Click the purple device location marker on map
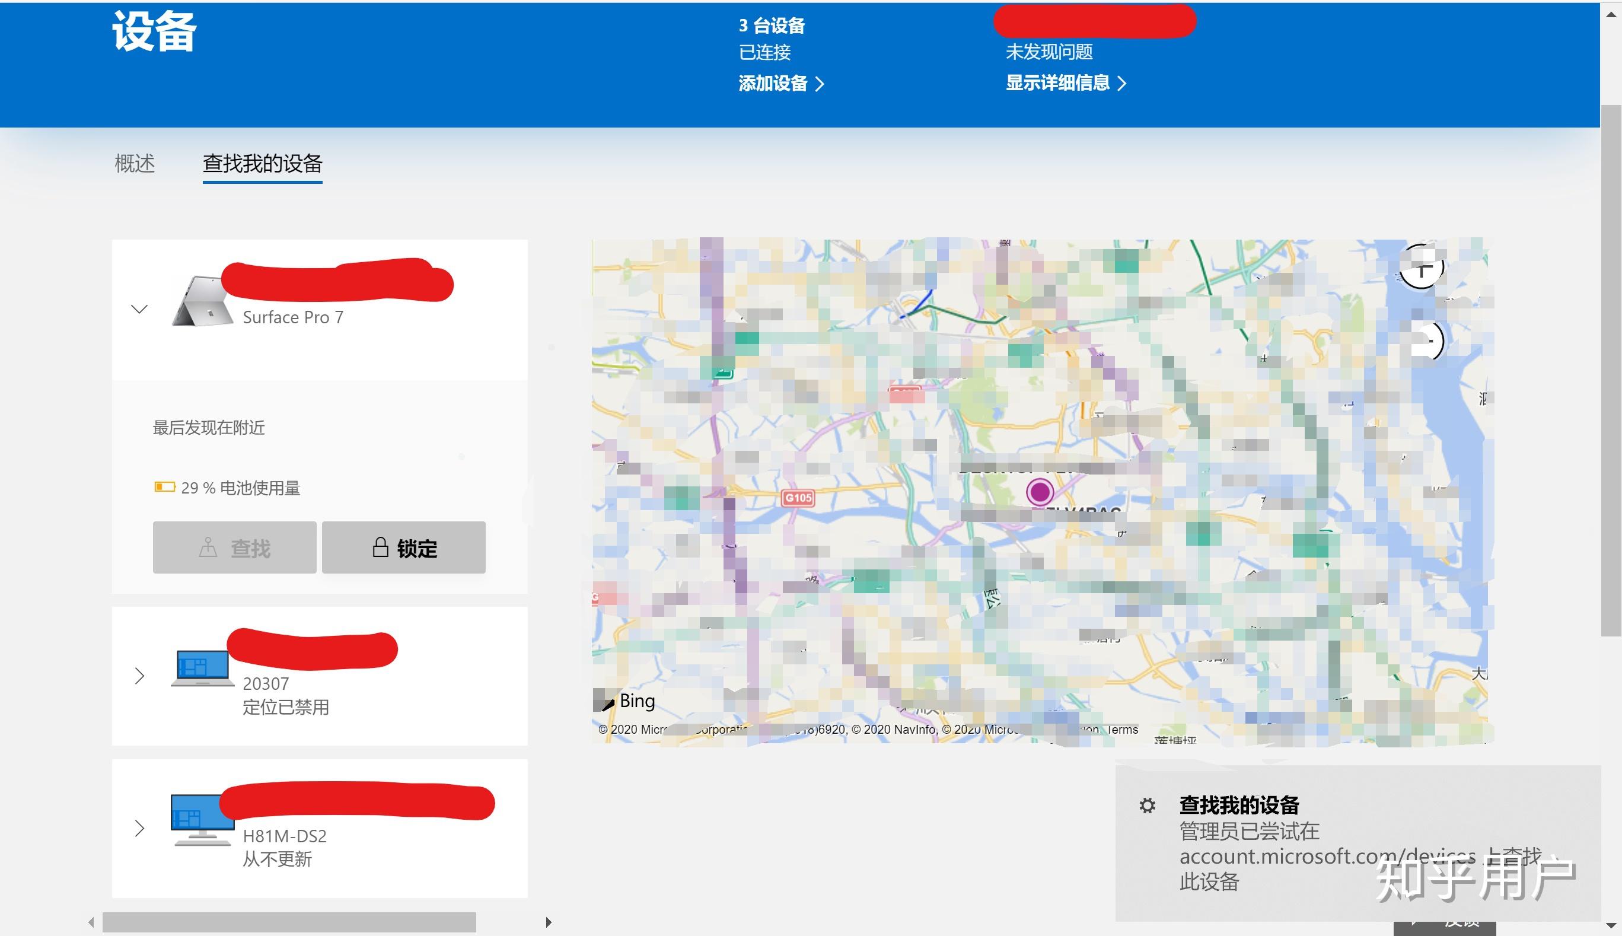Image resolution: width=1622 pixels, height=936 pixels. (1041, 491)
